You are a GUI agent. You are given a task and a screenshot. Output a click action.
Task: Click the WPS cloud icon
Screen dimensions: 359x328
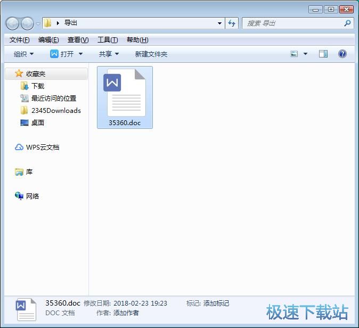(19, 147)
